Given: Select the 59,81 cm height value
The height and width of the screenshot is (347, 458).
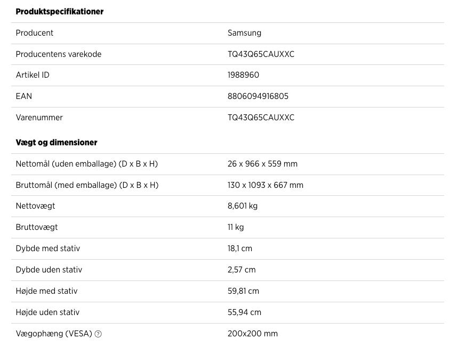Looking at the screenshot, I should pos(243,291).
